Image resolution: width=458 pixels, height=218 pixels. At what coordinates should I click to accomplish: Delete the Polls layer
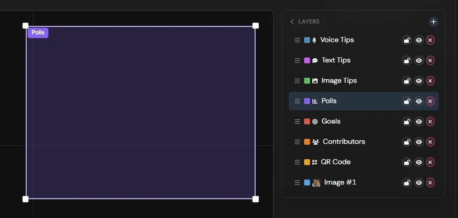[430, 101]
